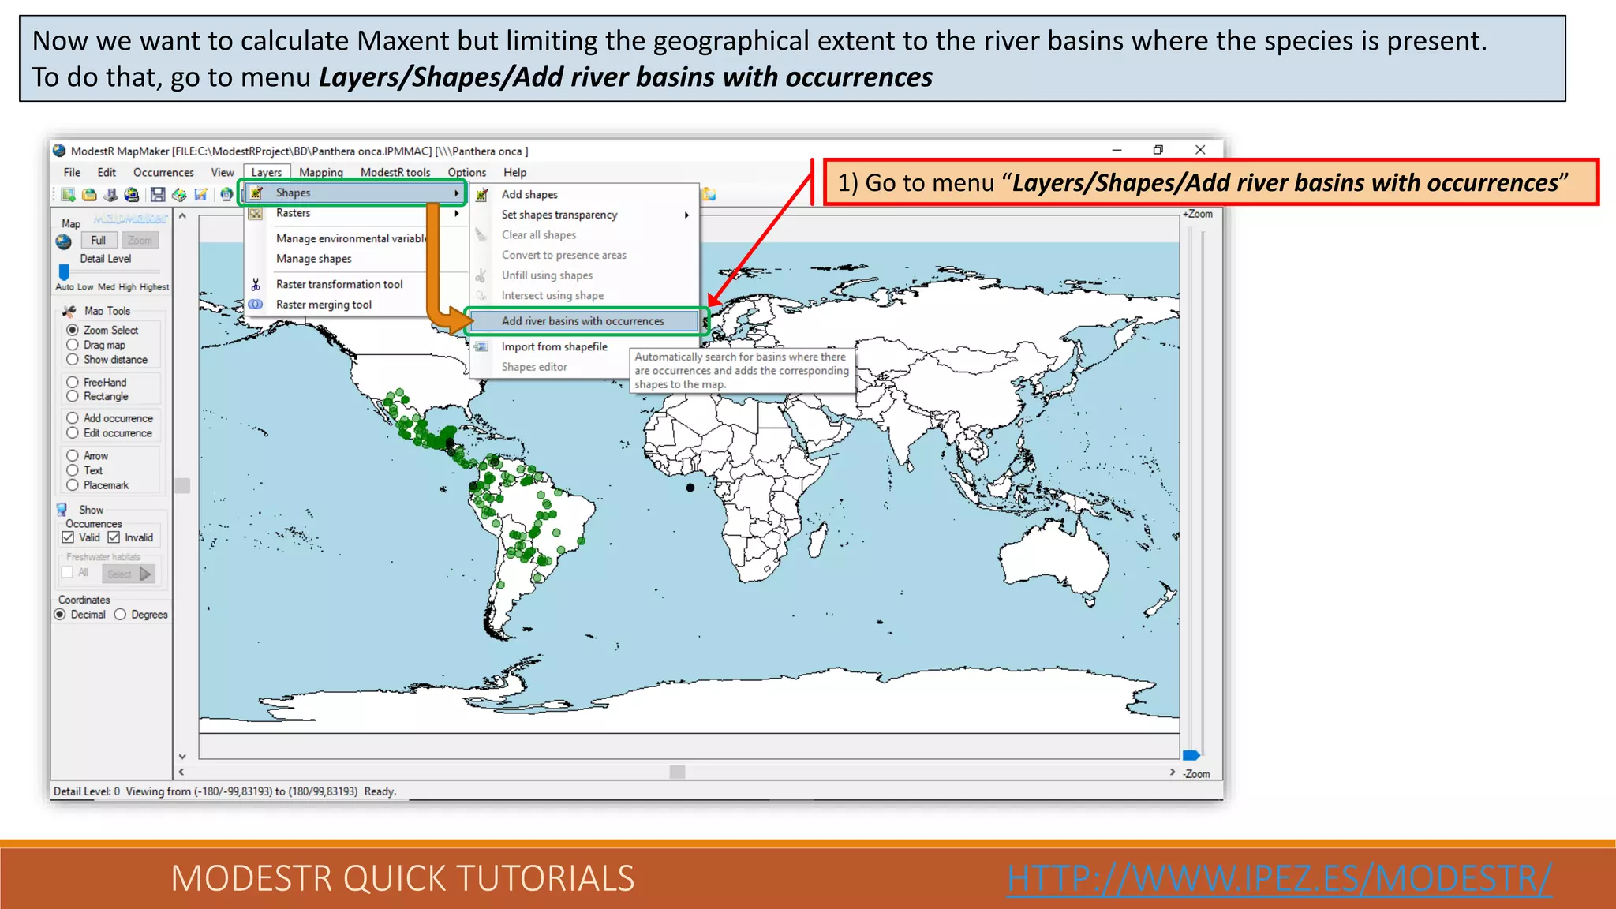Screen dimensions: 1616x909
Task: Open the Edit menu
Action: pyautogui.click(x=107, y=172)
